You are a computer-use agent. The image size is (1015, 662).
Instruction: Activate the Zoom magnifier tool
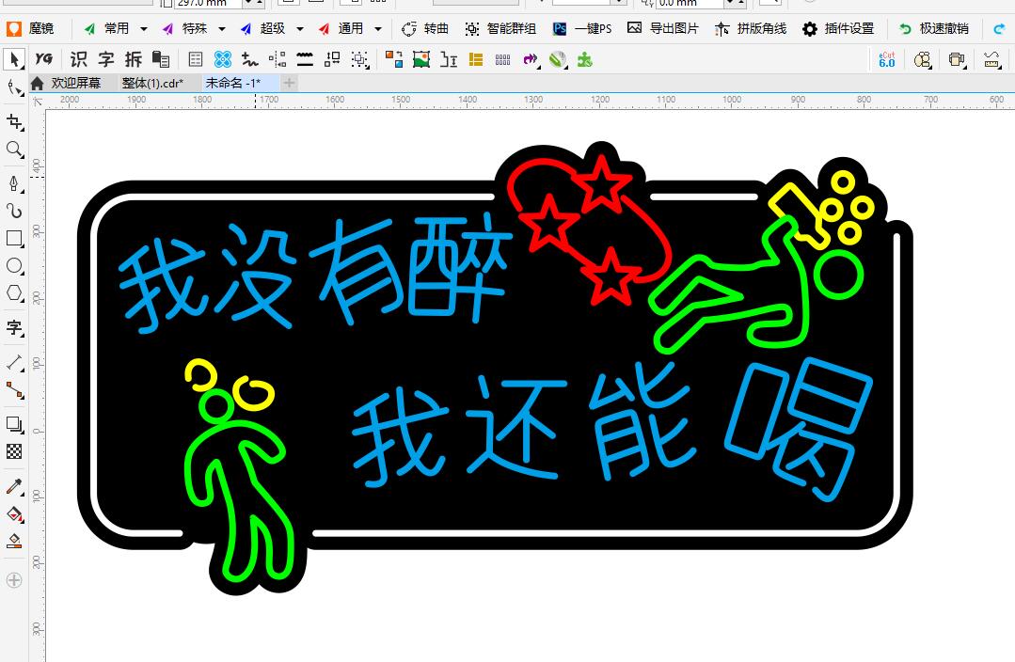point(13,150)
